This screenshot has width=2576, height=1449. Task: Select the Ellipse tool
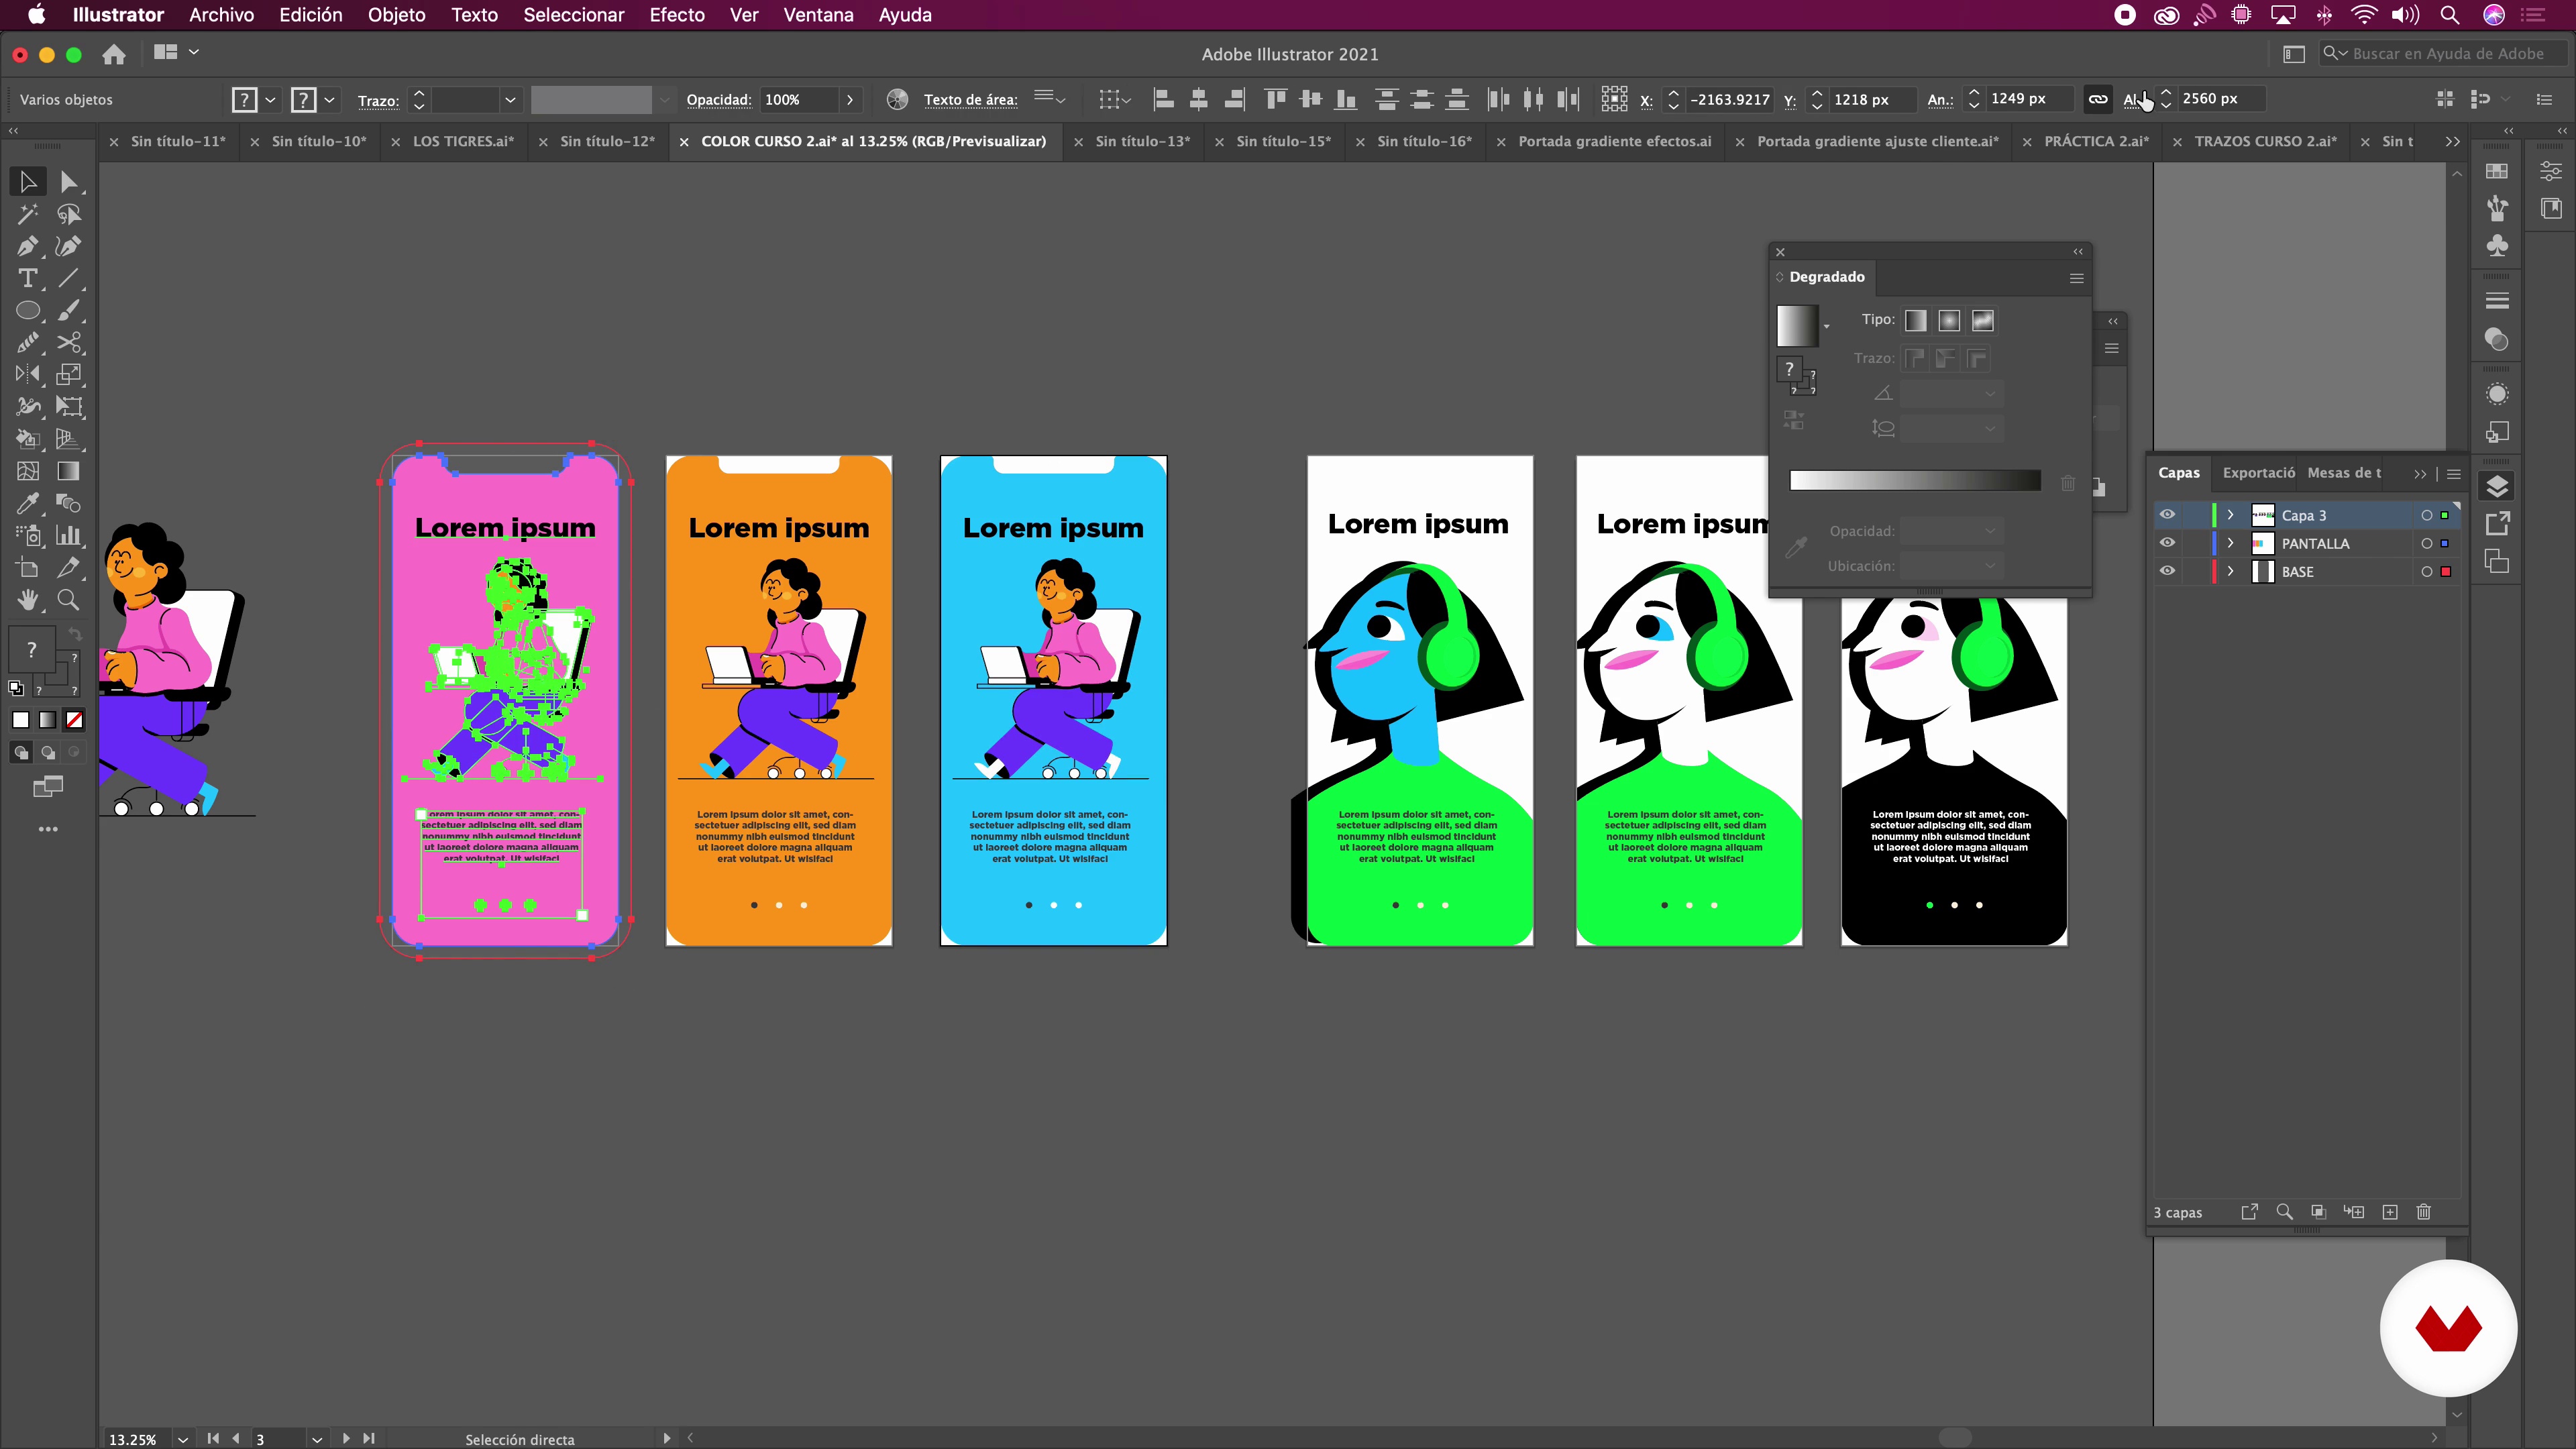pyautogui.click(x=27, y=310)
